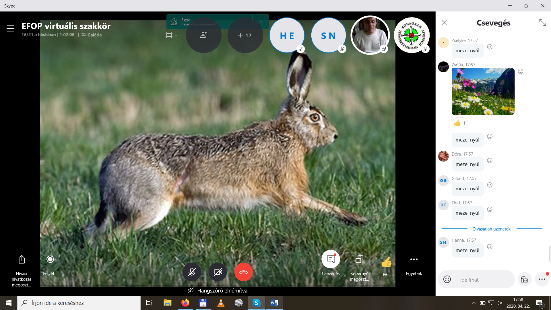React to Gilbert's mezei nyúl message

[490, 185]
